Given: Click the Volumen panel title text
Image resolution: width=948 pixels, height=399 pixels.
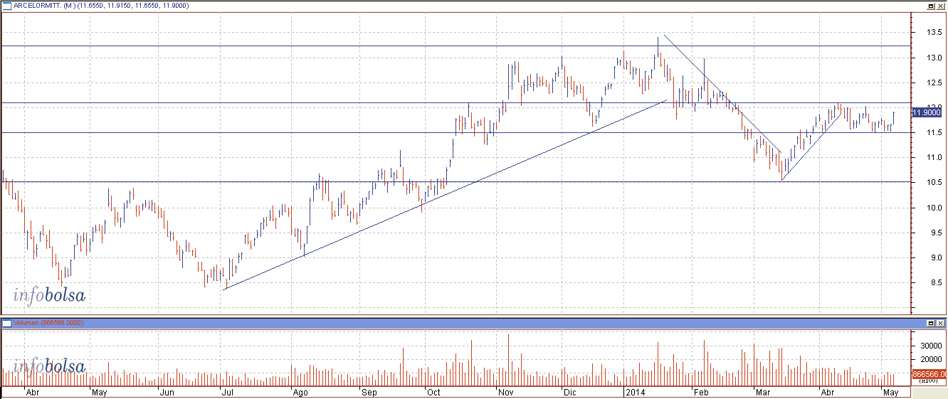Looking at the screenshot, I should coord(28,323).
